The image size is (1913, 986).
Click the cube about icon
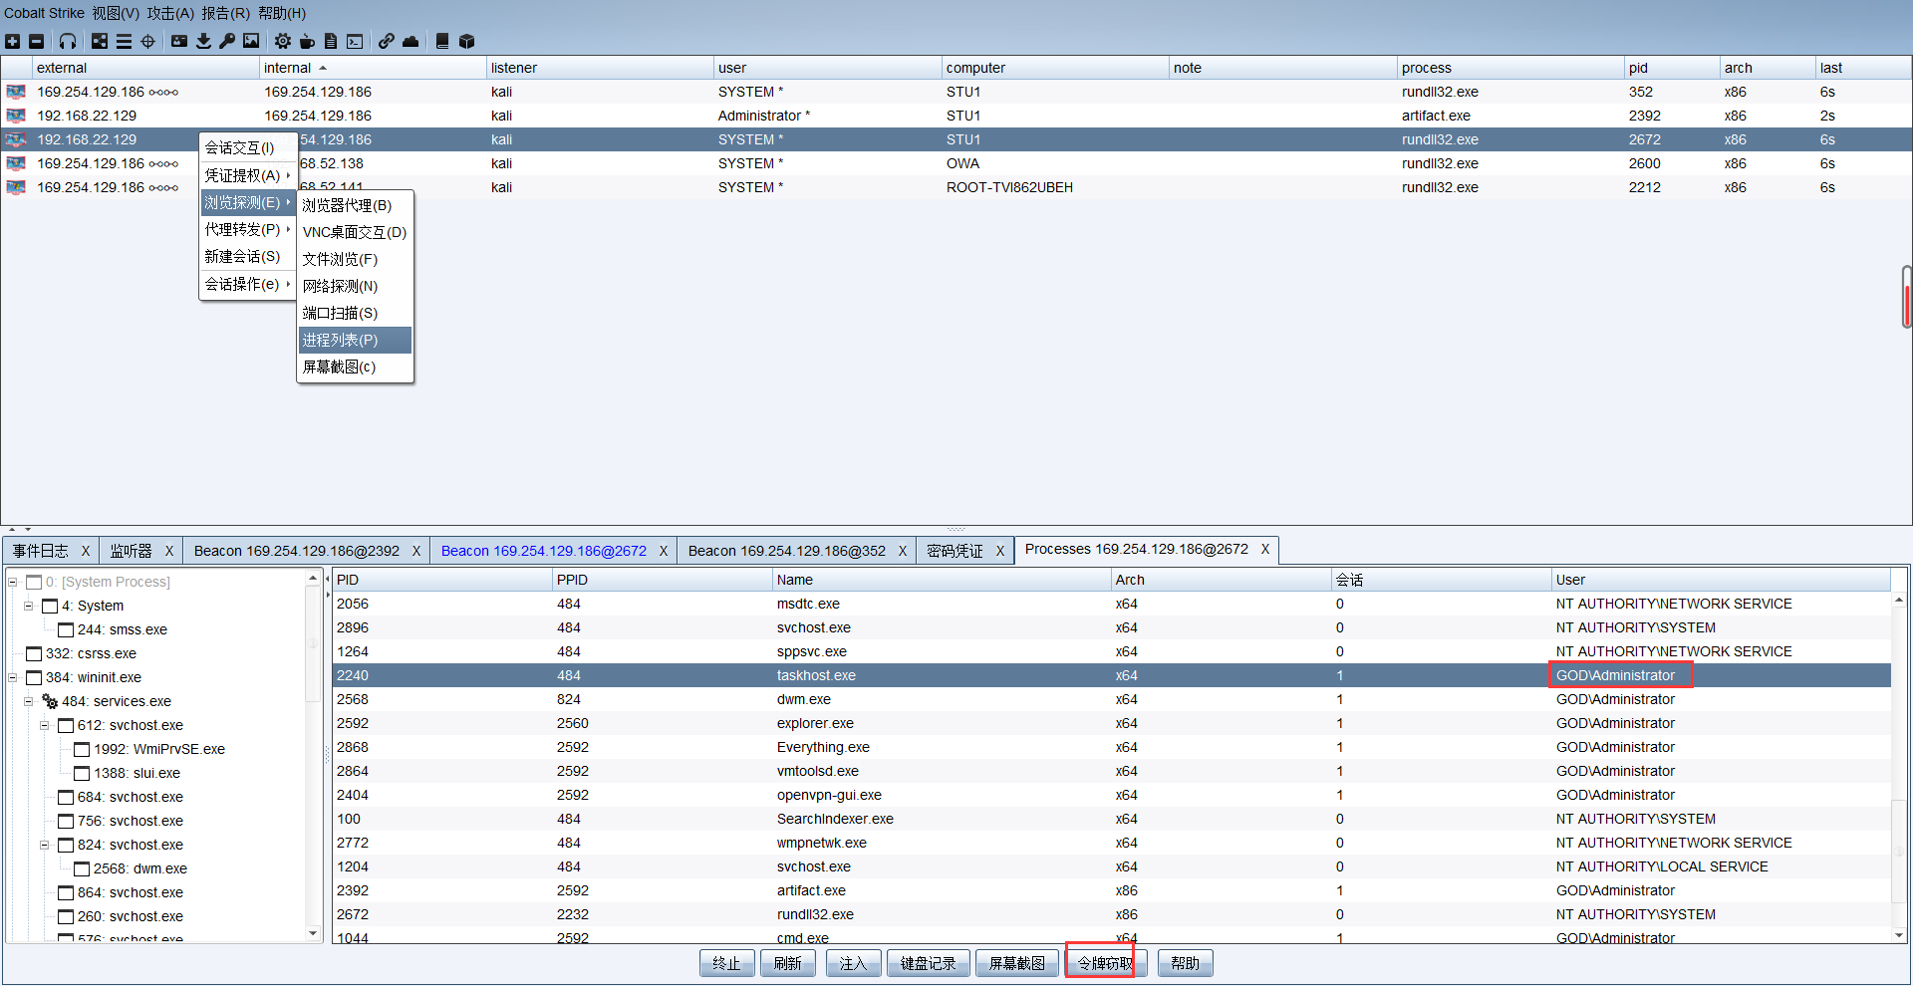(x=466, y=41)
